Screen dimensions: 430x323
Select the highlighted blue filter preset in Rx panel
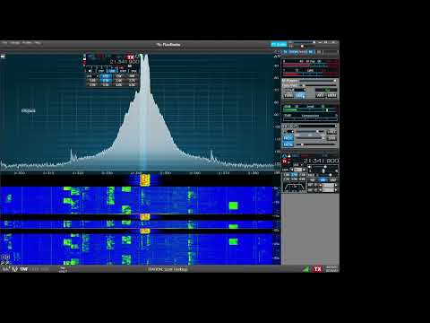[295, 175]
